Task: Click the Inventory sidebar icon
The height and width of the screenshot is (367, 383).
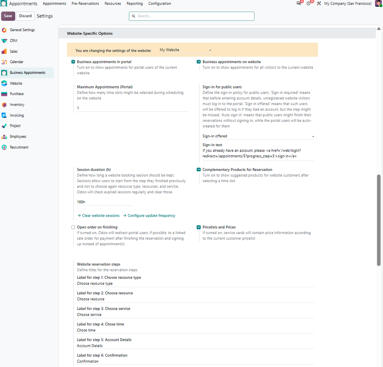Action: (x=4, y=105)
